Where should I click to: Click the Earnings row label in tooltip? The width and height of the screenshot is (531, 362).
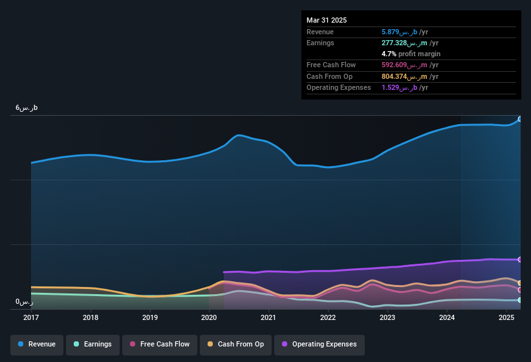pos(320,43)
